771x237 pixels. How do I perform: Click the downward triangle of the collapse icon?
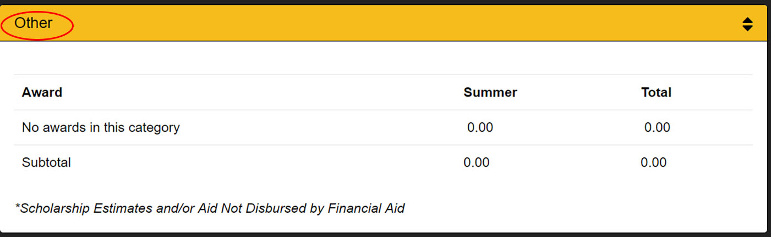click(747, 27)
